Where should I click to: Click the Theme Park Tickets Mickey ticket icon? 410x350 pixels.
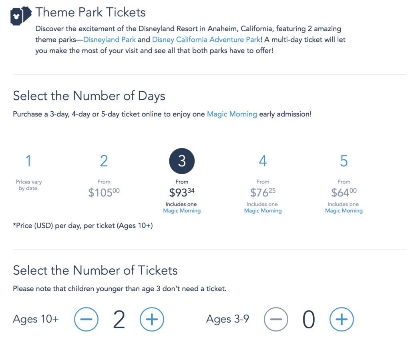20,15
